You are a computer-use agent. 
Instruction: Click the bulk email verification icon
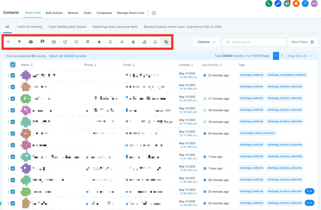point(133,42)
